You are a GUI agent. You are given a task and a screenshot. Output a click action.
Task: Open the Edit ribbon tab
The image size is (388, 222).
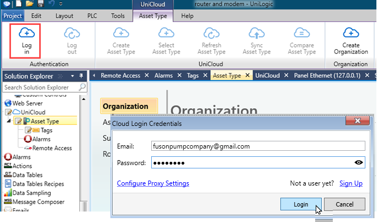coord(36,16)
